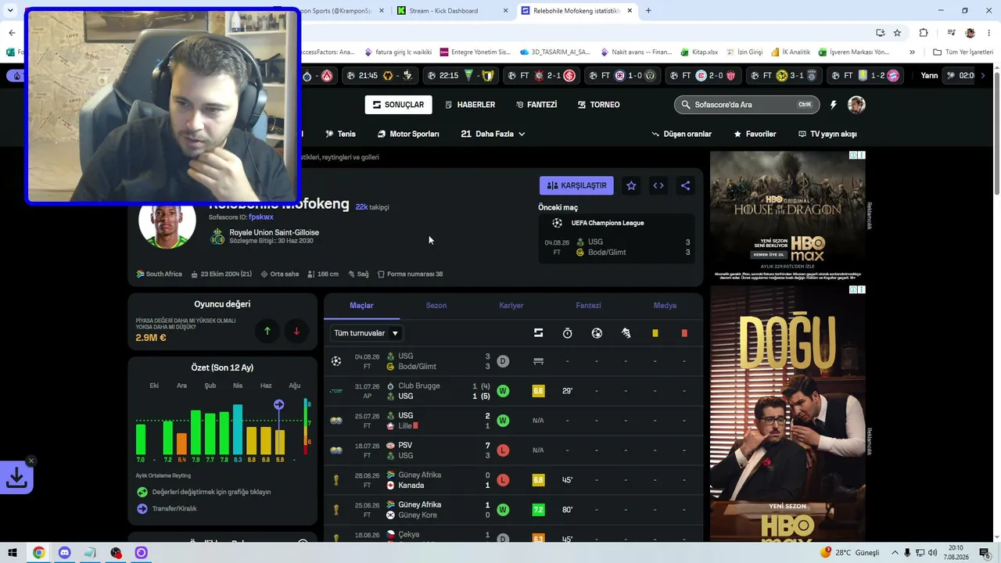Viewport: 1001px width, 563px height.
Task: Open the previous match USG vs Bodø/Glimt card
Action: pyautogui.click(x=616, y=238)
